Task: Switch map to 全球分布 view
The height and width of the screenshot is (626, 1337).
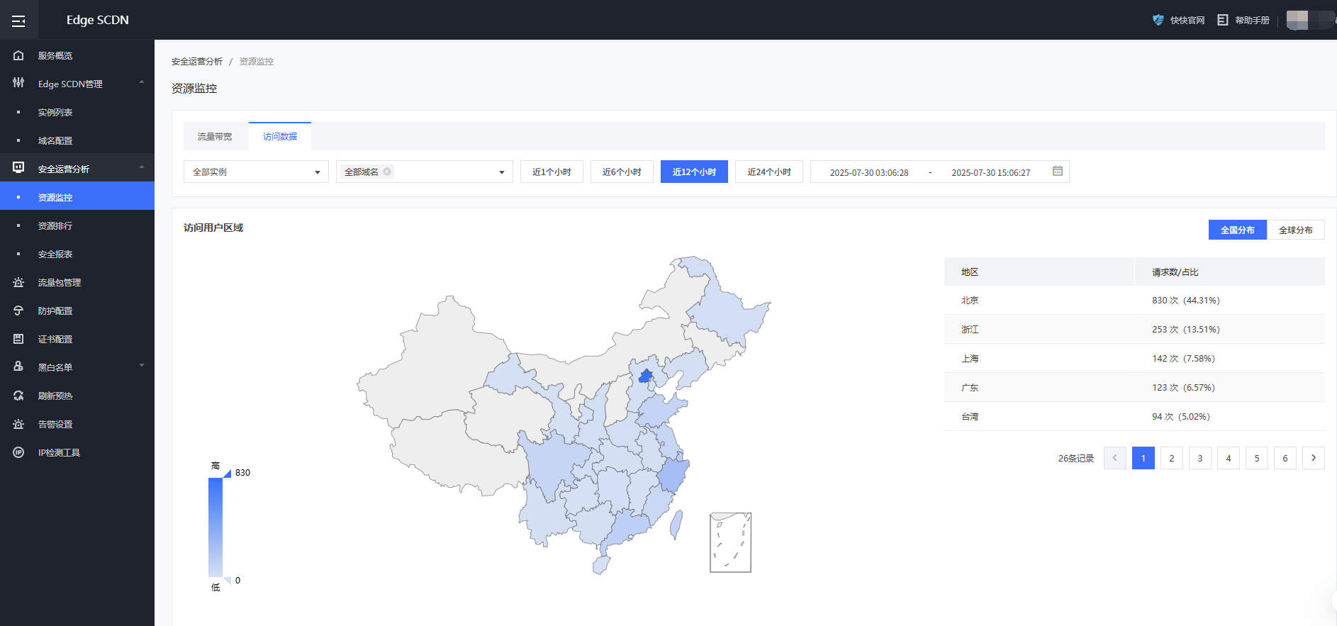Action: (1295, 230)
